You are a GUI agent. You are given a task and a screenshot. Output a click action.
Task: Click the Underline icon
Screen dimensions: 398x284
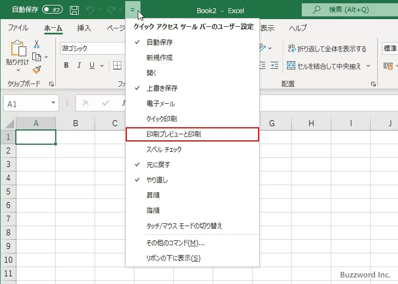(92, 66)
